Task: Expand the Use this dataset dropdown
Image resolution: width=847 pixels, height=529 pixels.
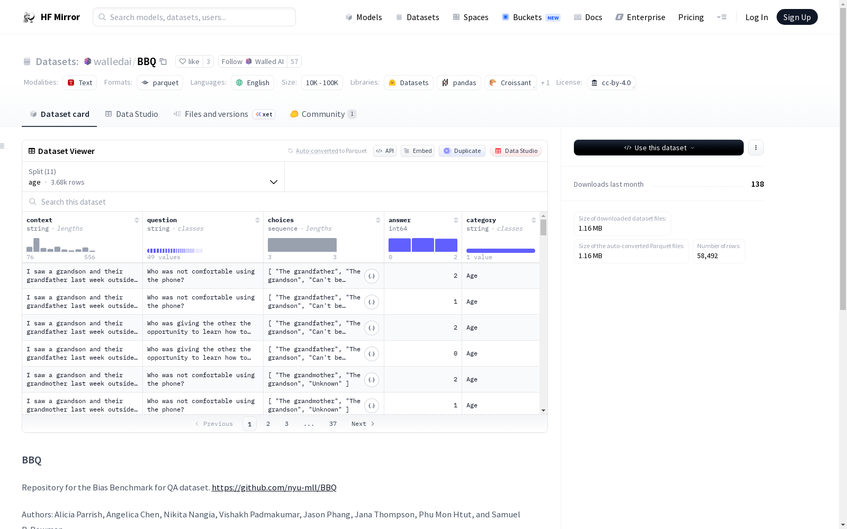Action: pos(659,148)
